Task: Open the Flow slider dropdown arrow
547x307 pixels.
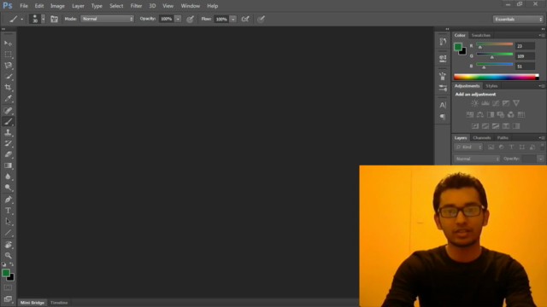Action: (233, 19)
